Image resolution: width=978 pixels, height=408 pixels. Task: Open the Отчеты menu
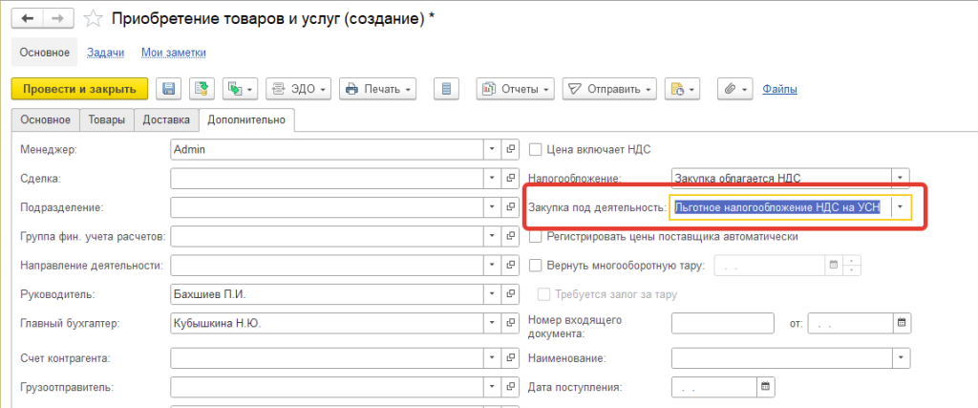[x=516, y=89]
